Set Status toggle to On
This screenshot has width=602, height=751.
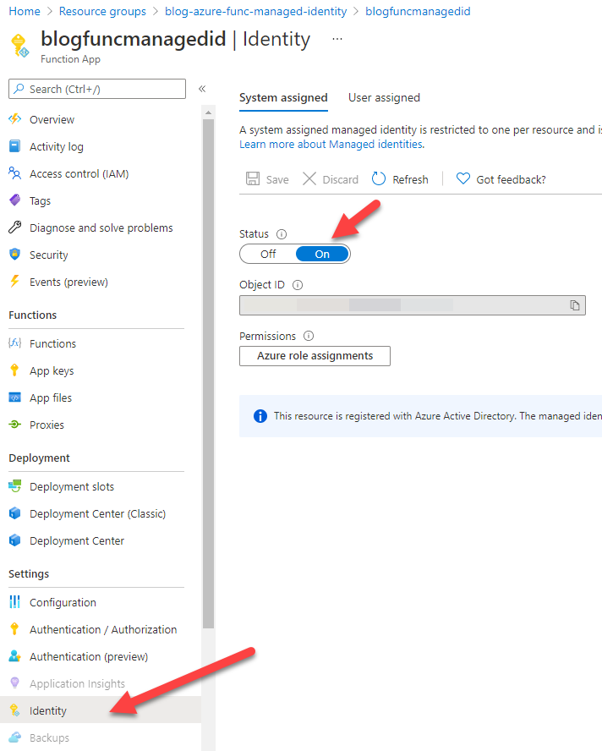[322, 254]
